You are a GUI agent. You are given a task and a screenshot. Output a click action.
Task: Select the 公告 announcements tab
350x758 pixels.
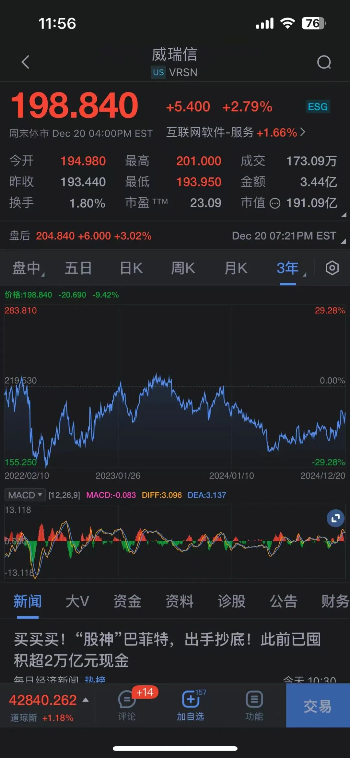point(284,601)
